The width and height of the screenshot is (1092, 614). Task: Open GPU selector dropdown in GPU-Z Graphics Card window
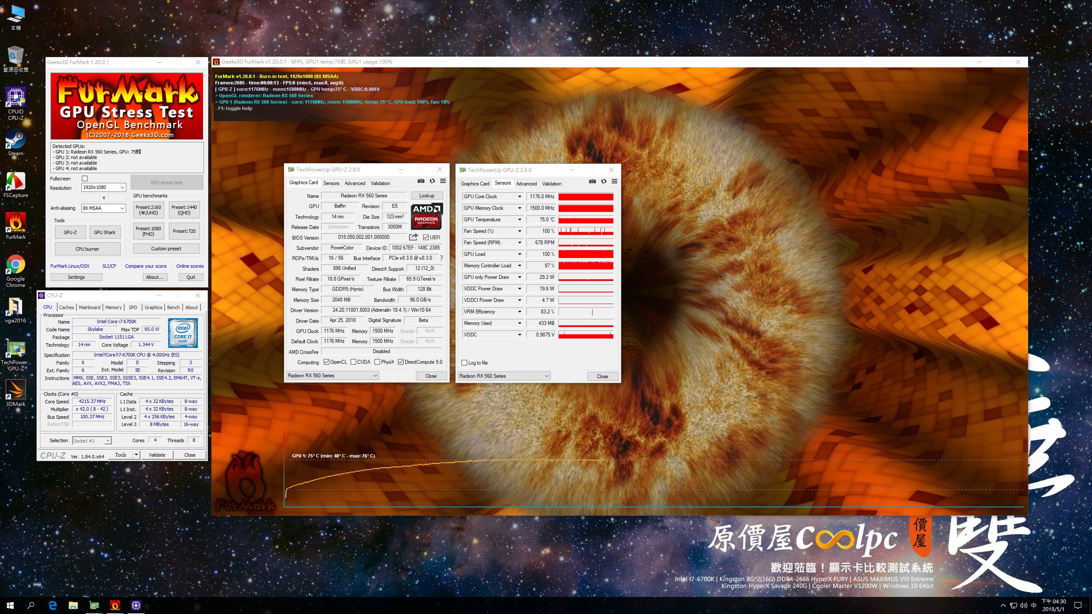coord(332,376)
